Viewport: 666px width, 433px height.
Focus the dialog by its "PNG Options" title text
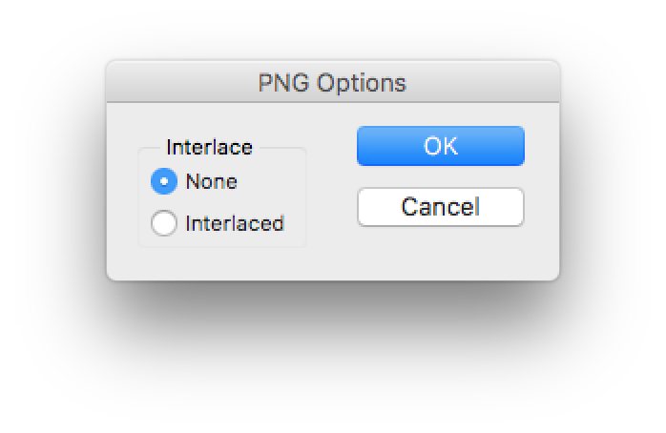[332, 83]
